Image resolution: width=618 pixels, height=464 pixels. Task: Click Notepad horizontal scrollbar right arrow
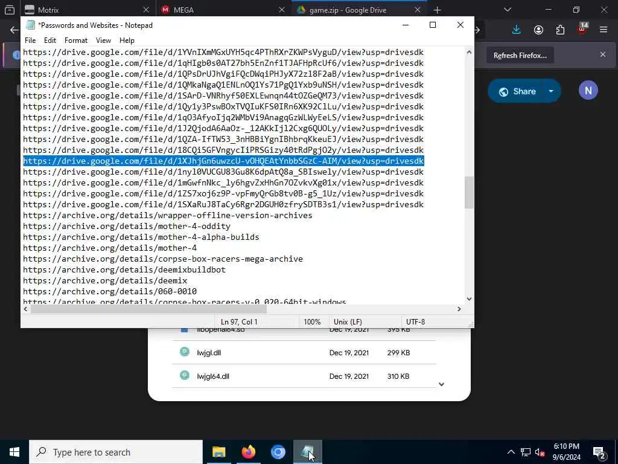(x=459, y=309)
